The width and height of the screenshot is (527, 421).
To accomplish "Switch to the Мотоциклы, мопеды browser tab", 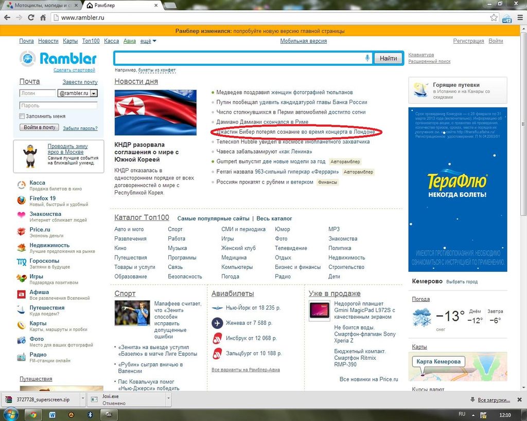I will coord(43,5).
